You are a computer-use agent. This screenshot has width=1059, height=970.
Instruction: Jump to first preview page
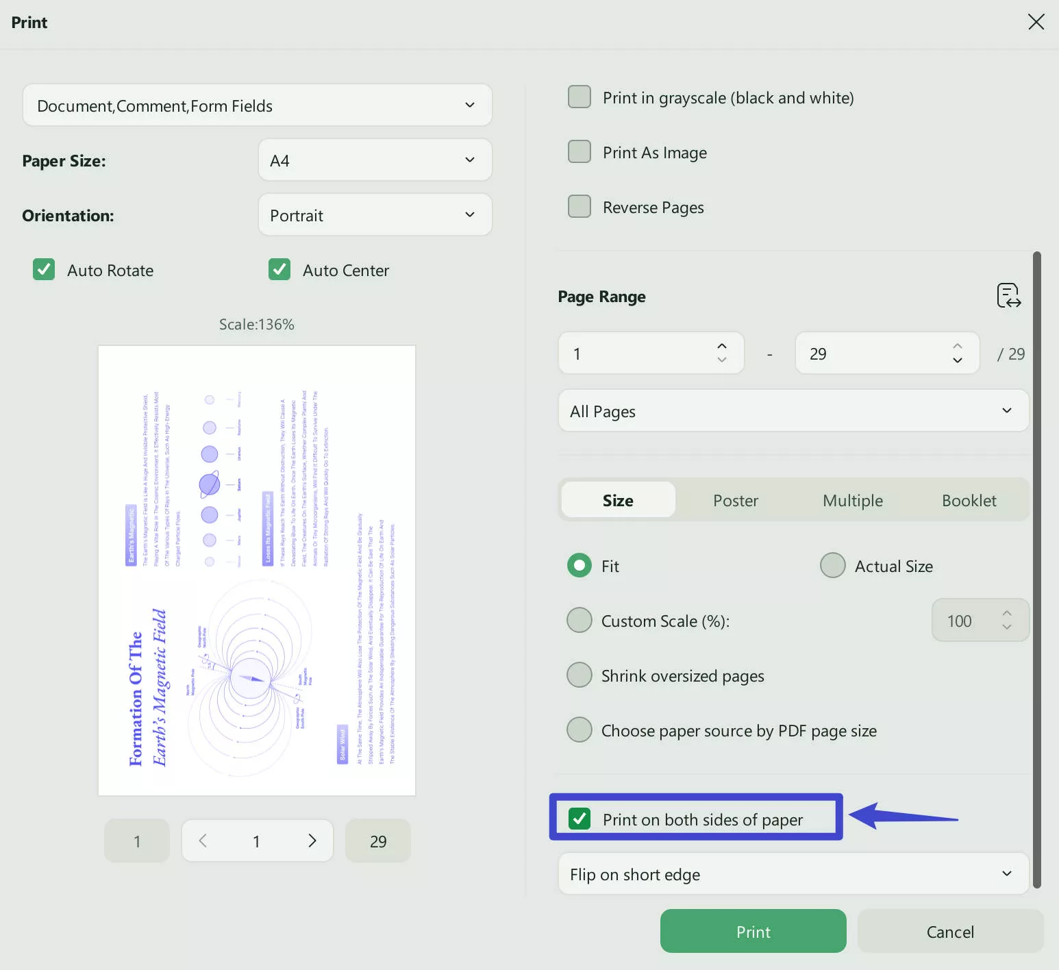[x=136, y=841]
